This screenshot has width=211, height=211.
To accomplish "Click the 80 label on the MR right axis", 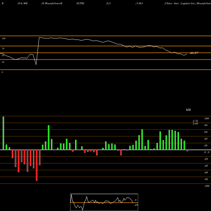I will pos(206,125).
